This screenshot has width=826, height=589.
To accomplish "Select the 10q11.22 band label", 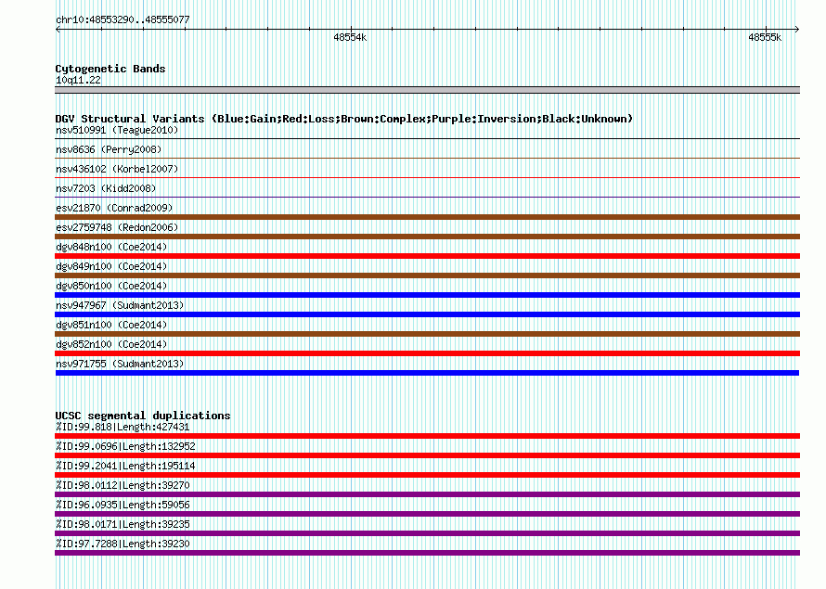I will tap(78, 80).
